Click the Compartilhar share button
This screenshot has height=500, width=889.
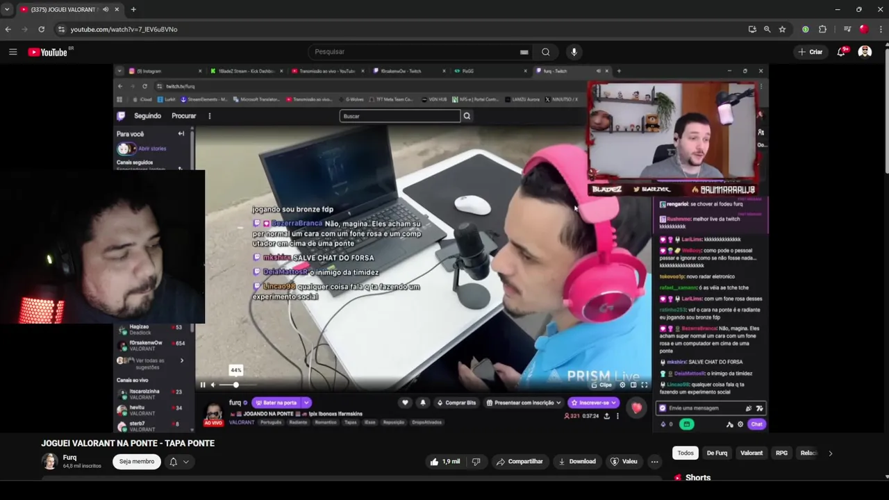click(519, 462)
